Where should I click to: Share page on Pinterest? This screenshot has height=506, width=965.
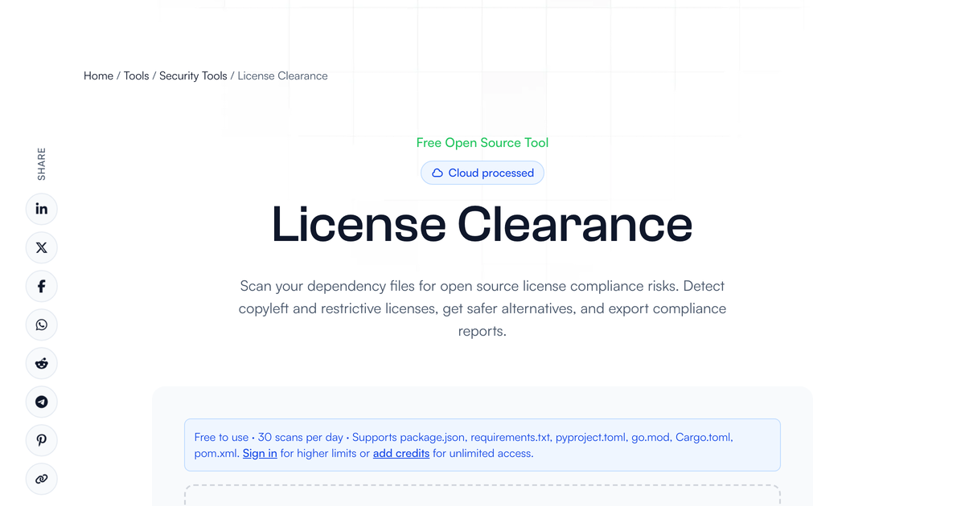42,440
